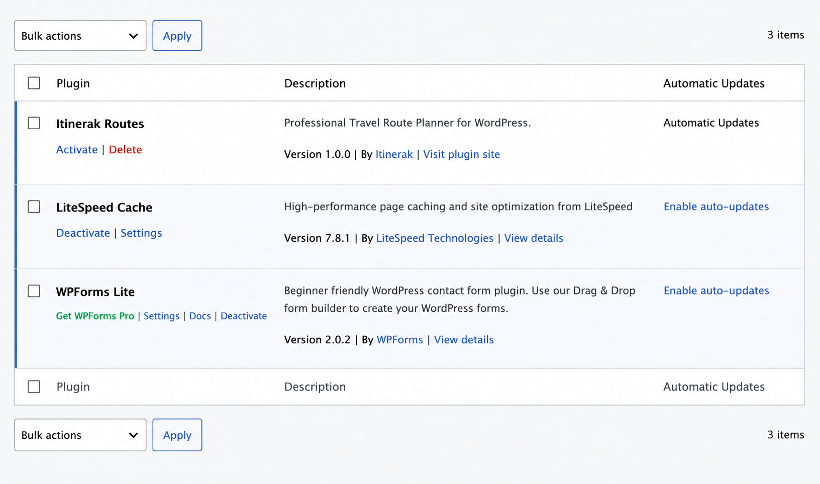Click the WPForms Lite plugin name

[95, 292]
